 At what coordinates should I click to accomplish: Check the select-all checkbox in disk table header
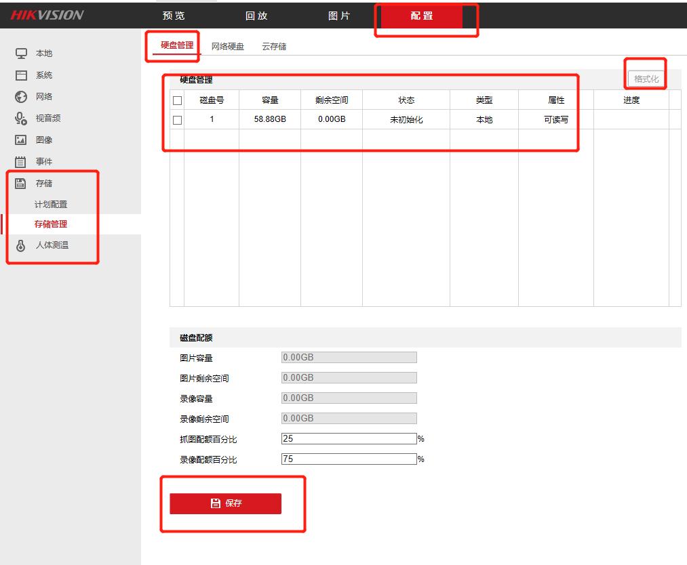(x=178, y=100)
